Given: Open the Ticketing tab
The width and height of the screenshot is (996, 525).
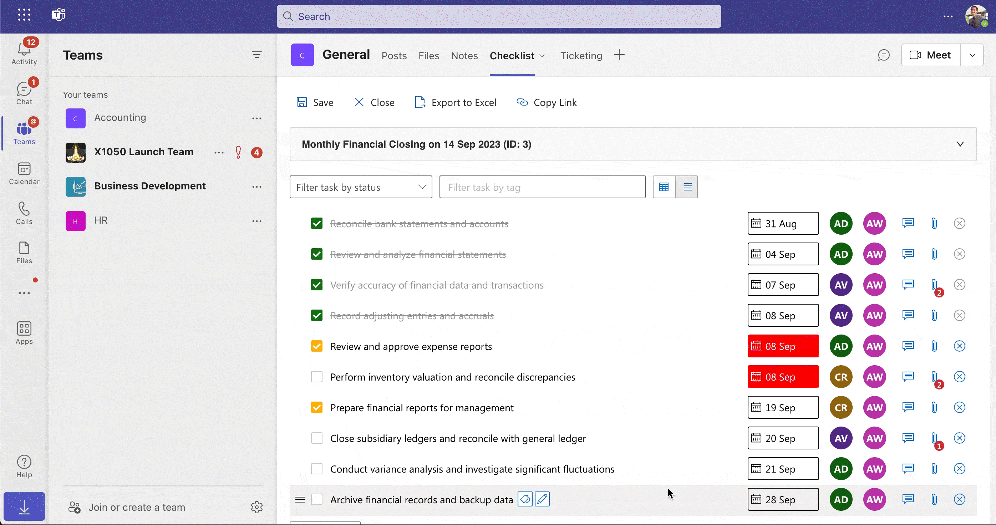Looking at the screenshot, I should tap(581, 56).
